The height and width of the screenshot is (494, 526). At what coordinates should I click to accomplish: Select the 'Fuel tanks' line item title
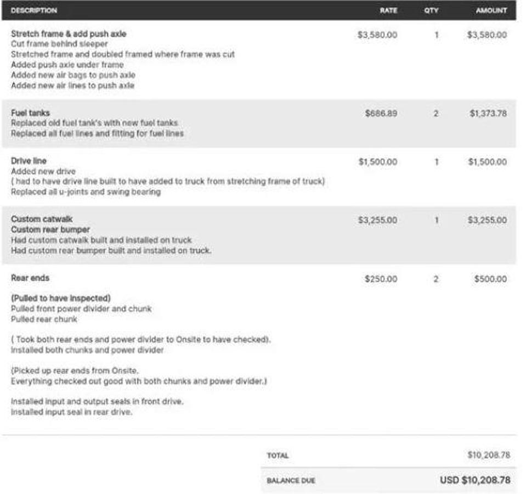(30, 113)
